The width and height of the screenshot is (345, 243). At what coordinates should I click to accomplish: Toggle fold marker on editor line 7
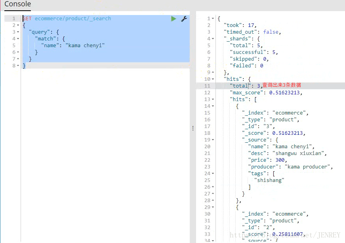[x=18, y=59]
